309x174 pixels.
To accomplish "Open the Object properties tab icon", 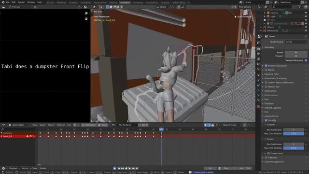I will (x=258, y=75).
